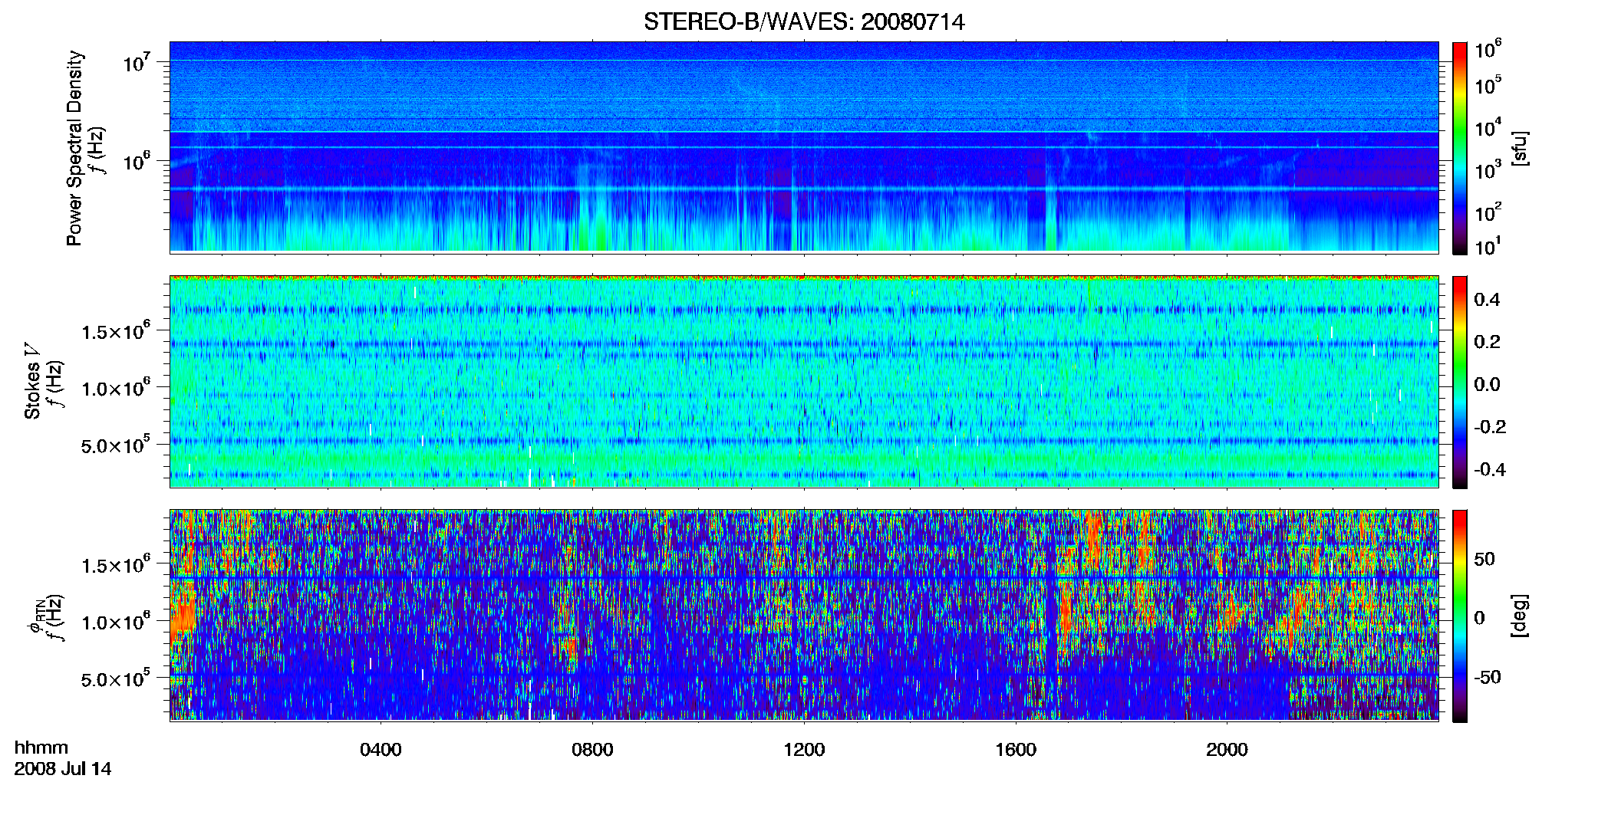This screenshot has width=1608, height=828.
Task: Click the 0800 time axis label
Action: [x=592, y=750]
